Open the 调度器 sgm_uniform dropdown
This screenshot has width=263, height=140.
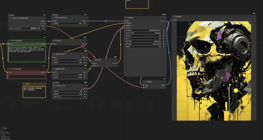coord(145,44)
